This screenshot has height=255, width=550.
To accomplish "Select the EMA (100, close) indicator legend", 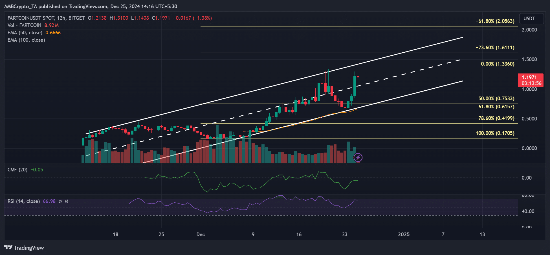I will 26,40.
